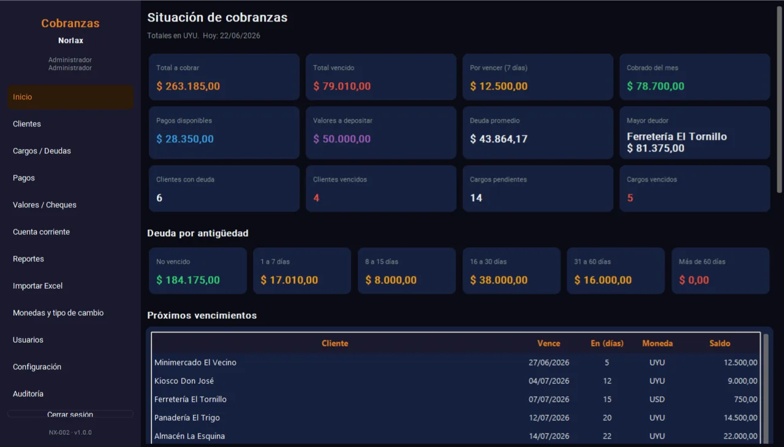Go to Clientes section

pos(70,124)
